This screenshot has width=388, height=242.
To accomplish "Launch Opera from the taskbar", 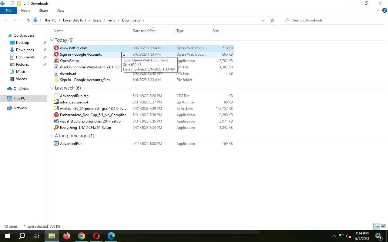I will (96, 236).
